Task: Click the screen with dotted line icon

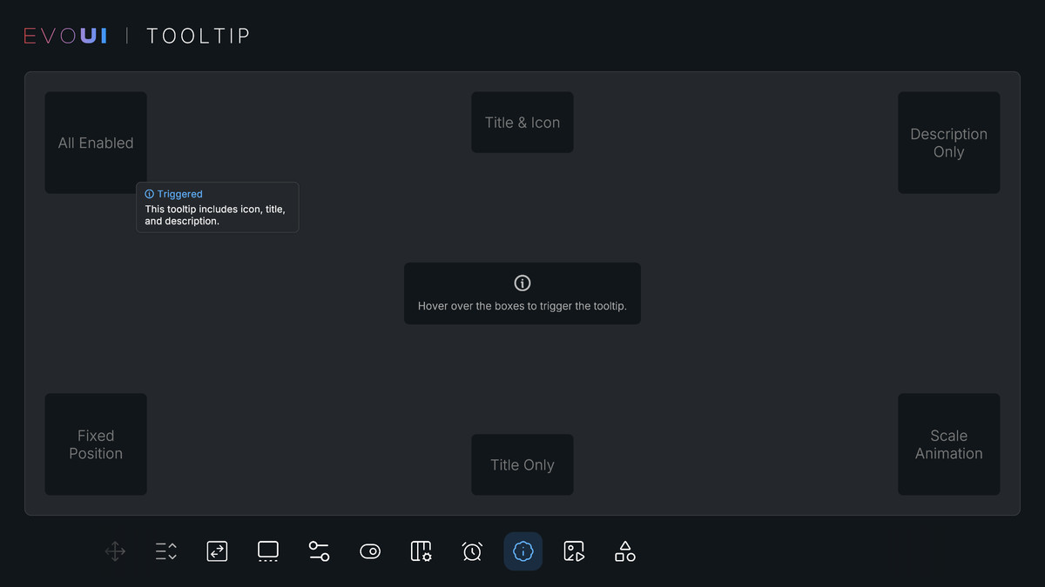Action: pos(268,551)
